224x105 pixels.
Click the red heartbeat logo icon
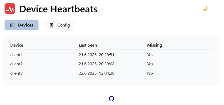[10, 9]
